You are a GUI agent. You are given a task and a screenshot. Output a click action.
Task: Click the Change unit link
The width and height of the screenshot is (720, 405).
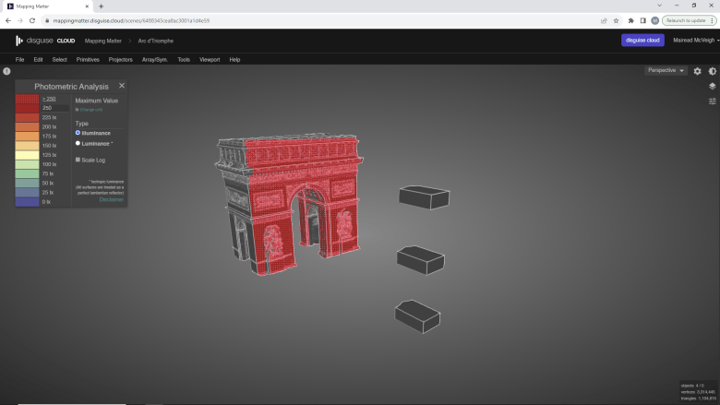pos(90,110)
